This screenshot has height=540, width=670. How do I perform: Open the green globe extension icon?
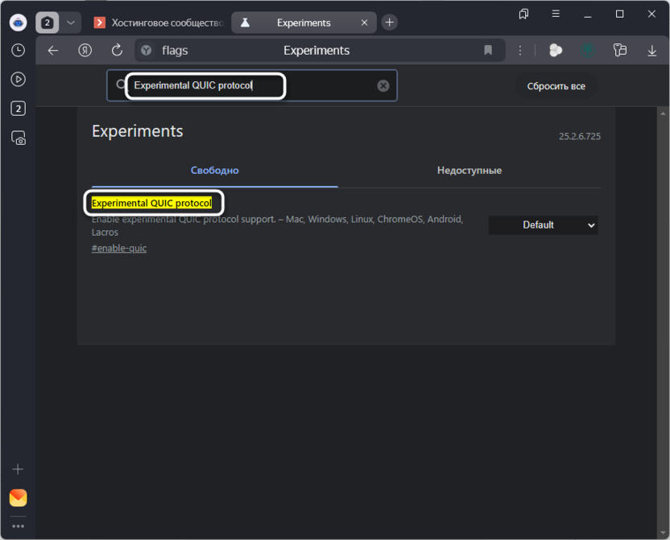coord(588,51)
